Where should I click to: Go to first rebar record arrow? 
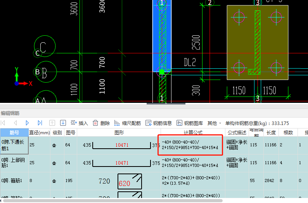pos(3,123)
